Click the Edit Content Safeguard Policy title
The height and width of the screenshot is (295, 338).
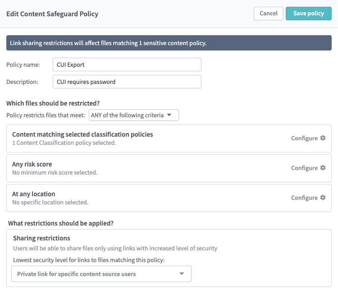52,14
